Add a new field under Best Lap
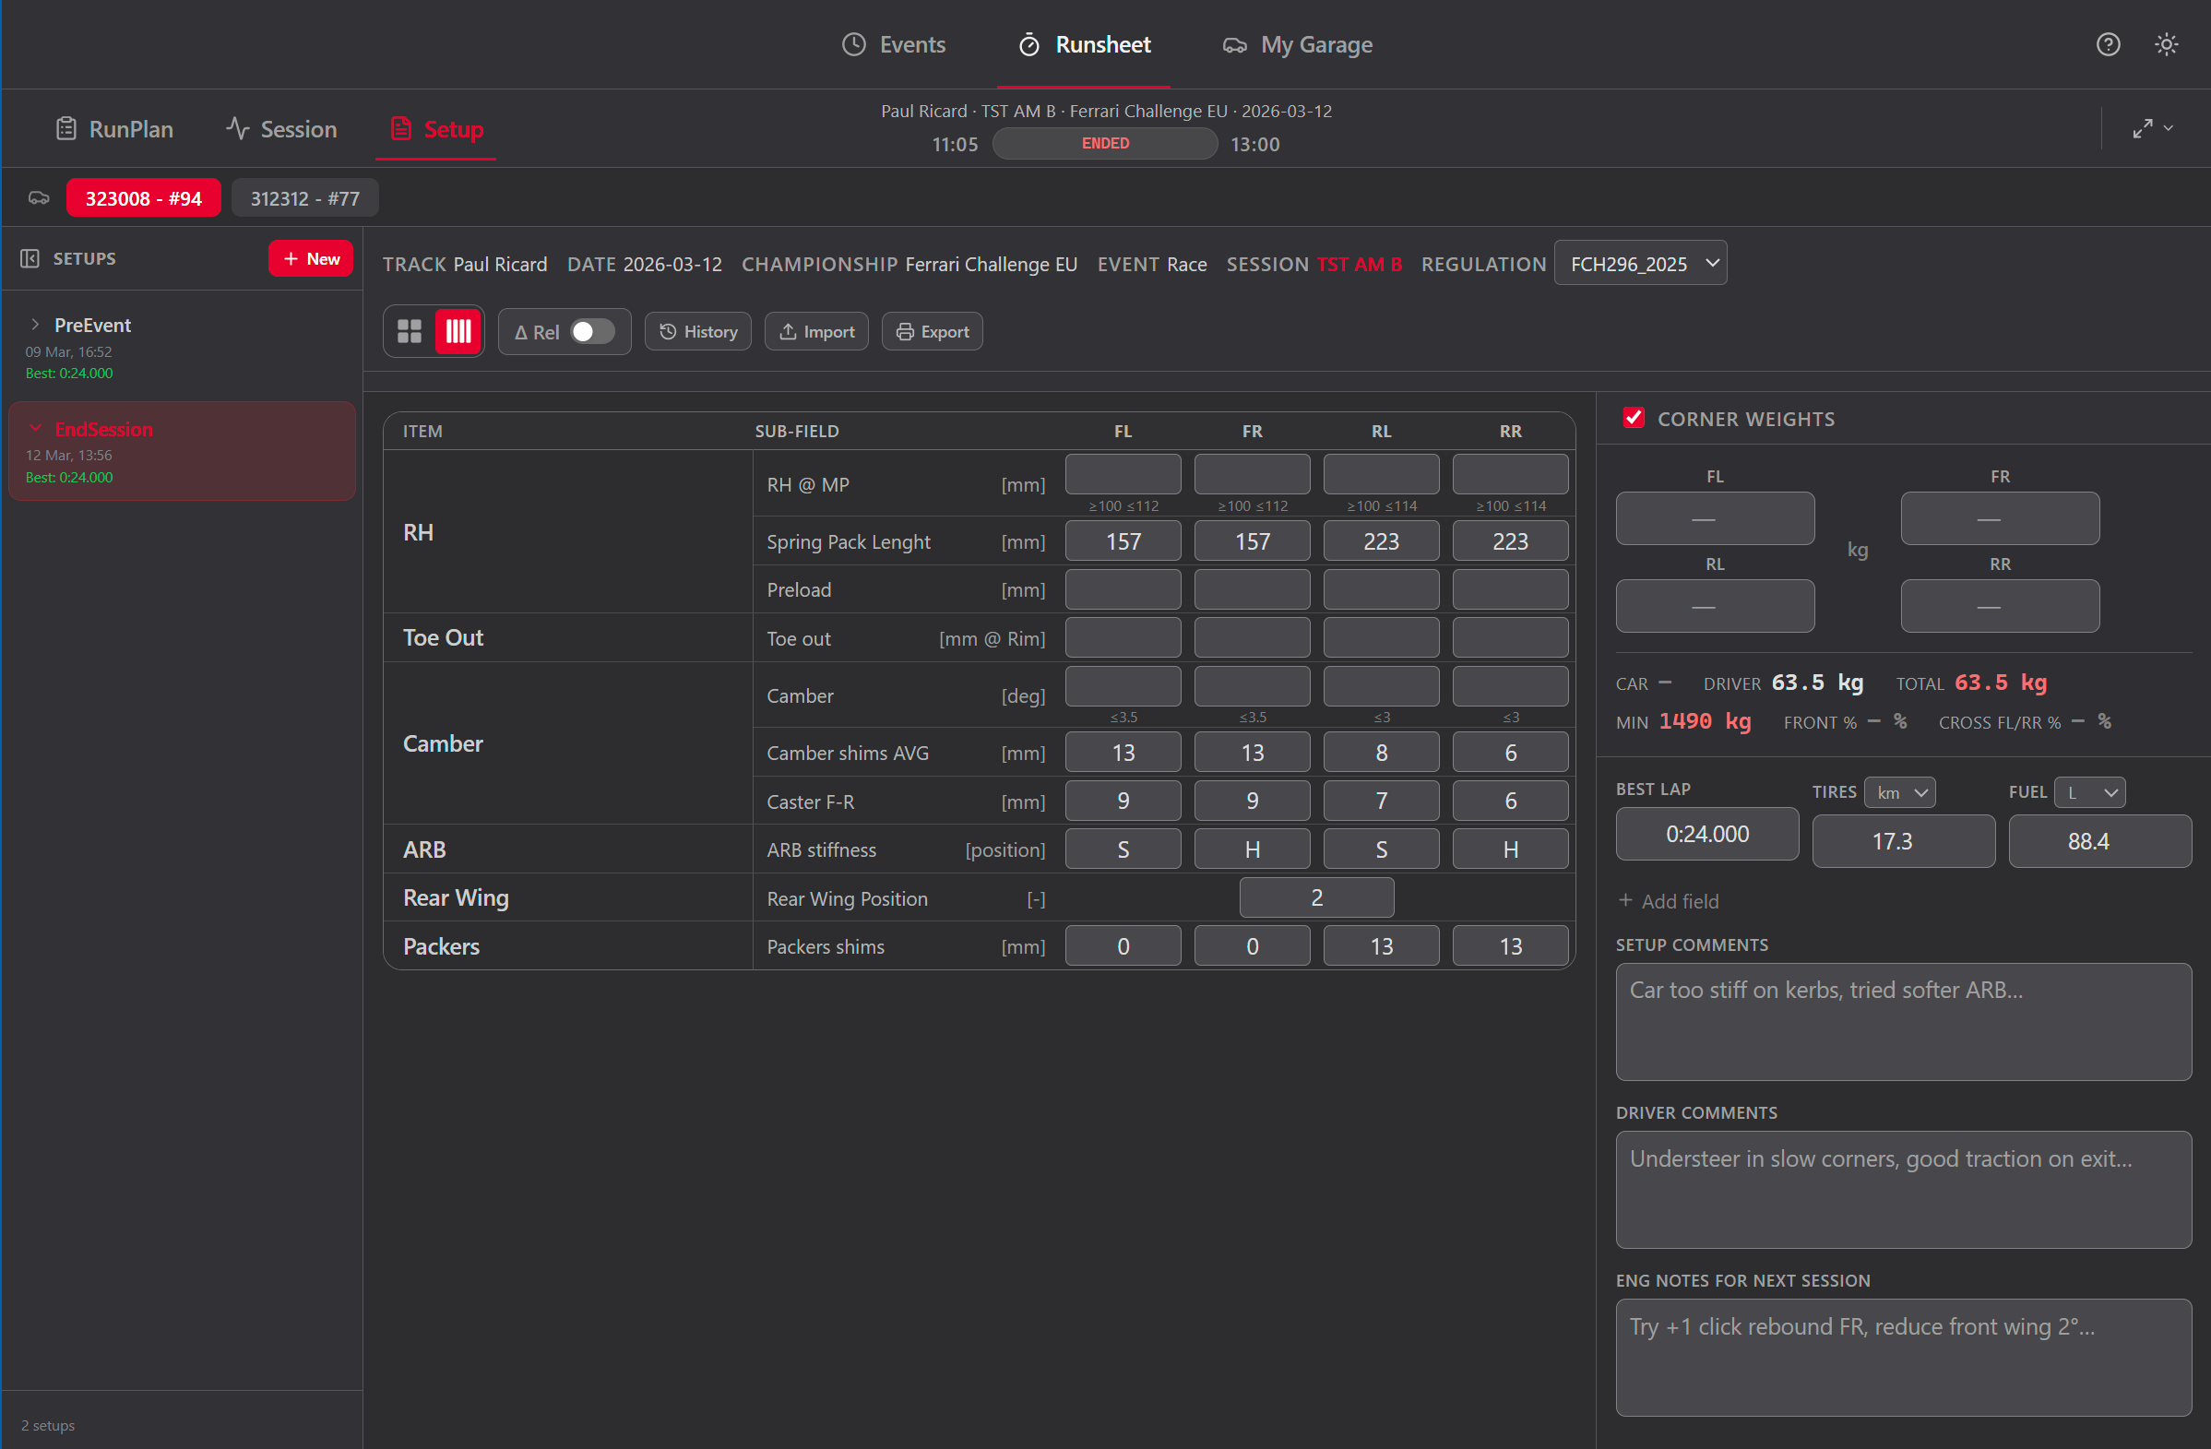The image size is (2211, 1449). (x=1668, y=901)
